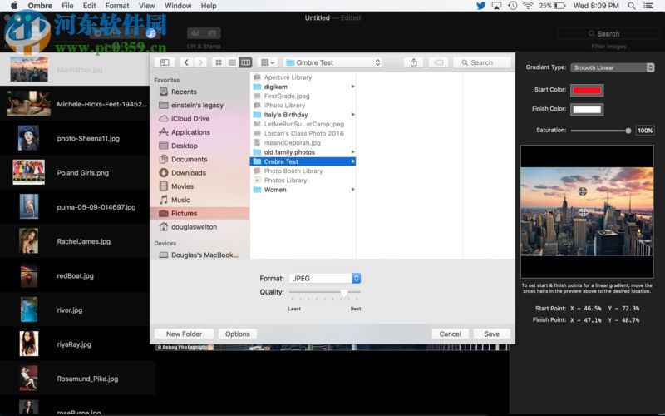Select Applications in sidebar
The image size is (665, 416).
point(199,132)
